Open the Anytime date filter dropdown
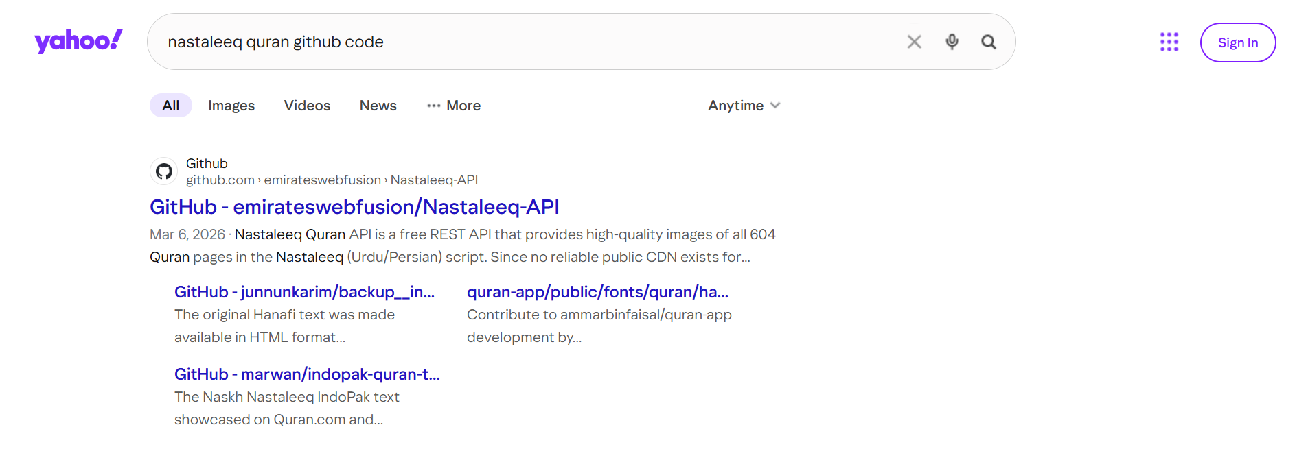 point(744,106)
